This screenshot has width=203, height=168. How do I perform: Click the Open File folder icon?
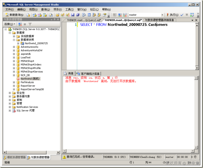pos(57,15)
